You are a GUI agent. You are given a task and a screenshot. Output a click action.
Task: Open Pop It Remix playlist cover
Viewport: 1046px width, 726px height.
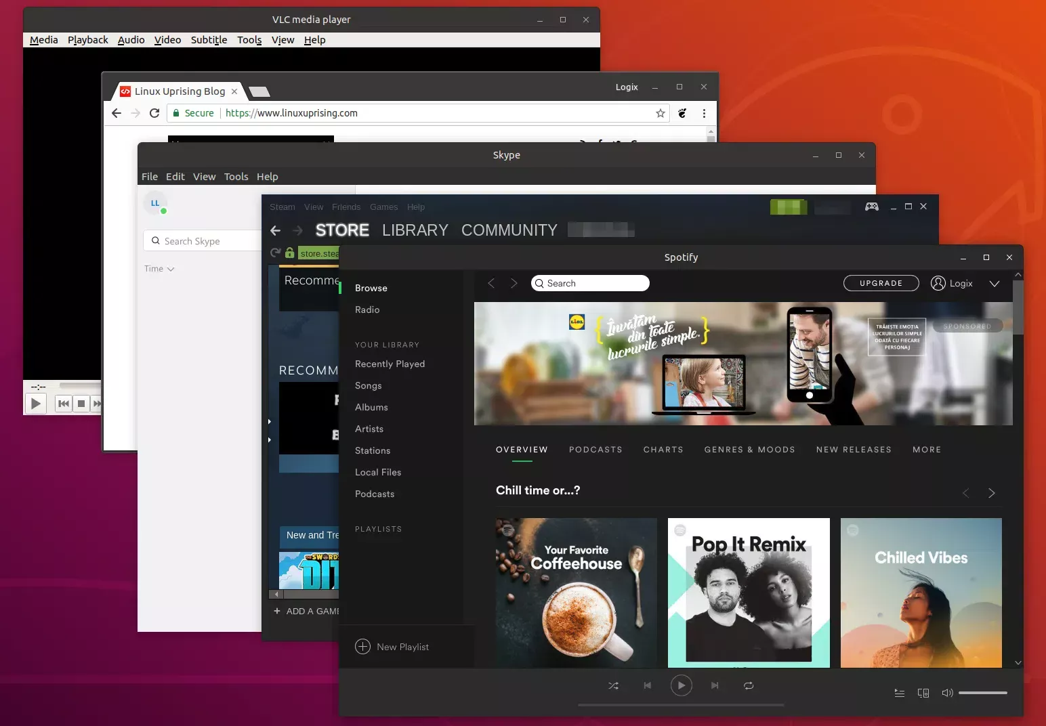coord(749,593)
